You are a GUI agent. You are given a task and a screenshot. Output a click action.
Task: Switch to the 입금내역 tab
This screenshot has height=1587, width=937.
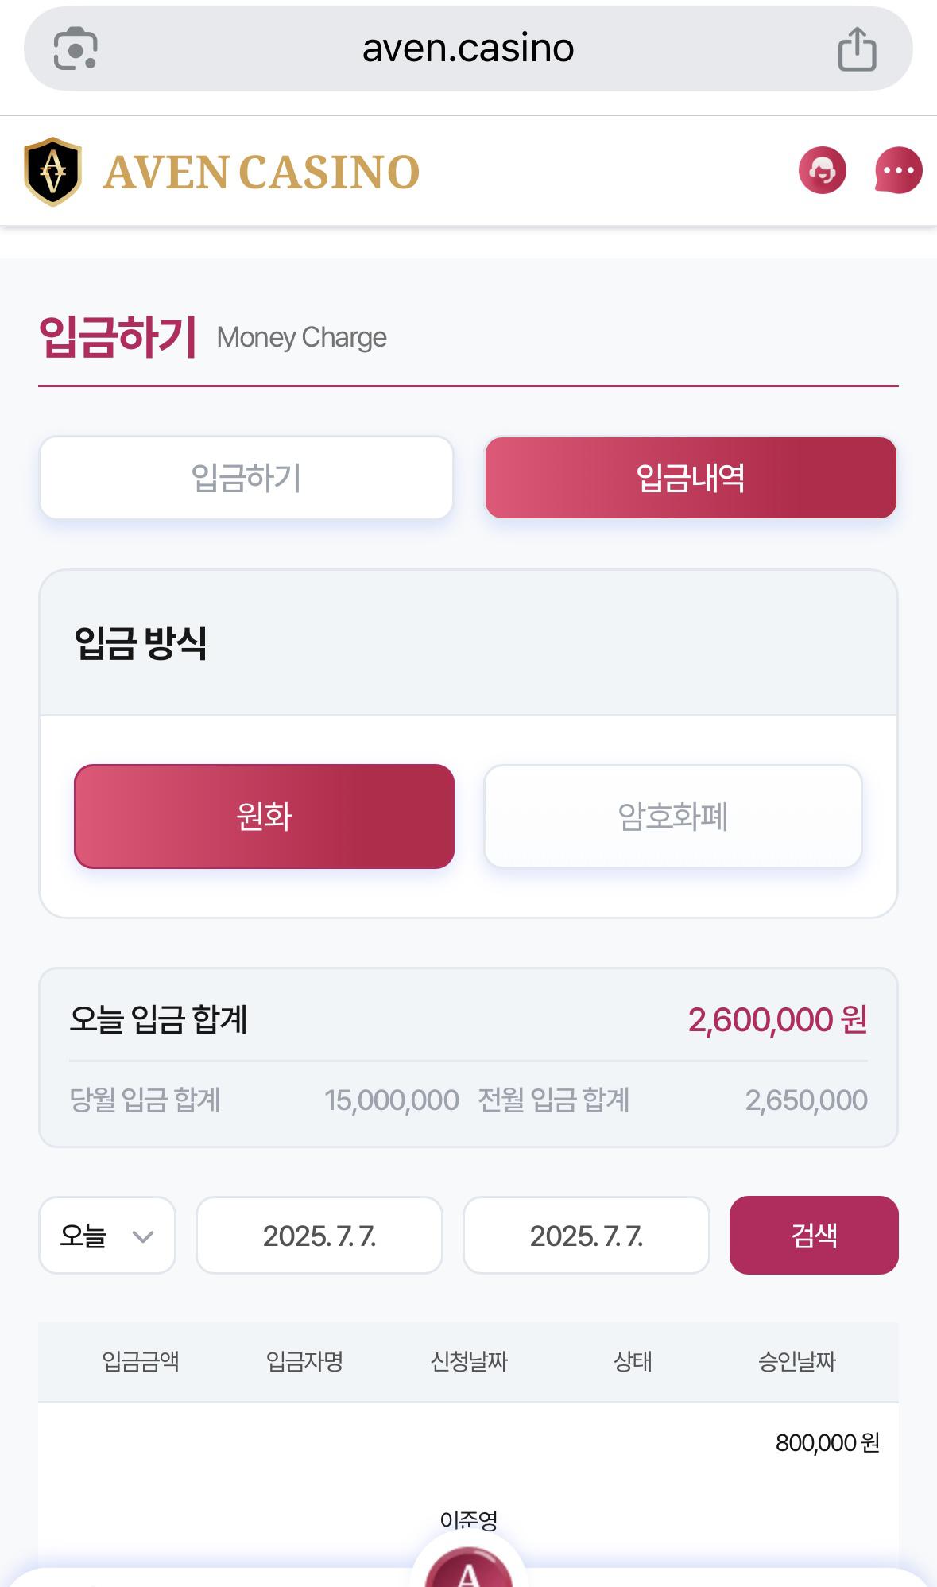(691, 478)
